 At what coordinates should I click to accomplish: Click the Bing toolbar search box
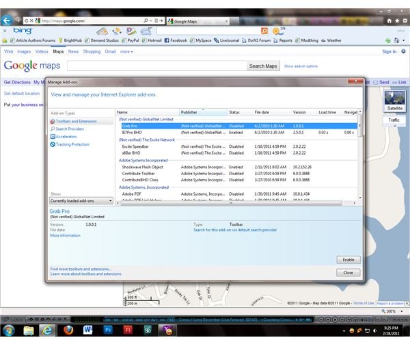point(208,31)
